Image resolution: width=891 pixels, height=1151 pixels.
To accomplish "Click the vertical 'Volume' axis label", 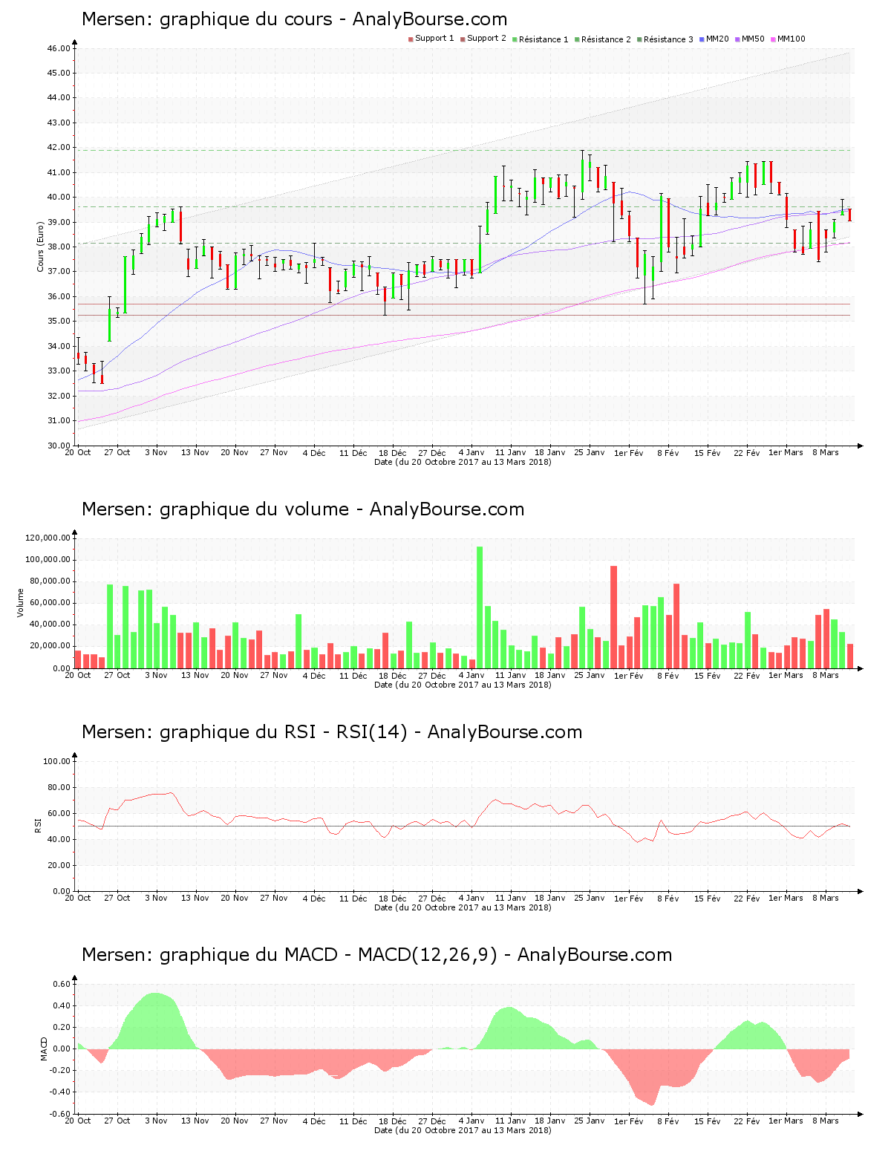I will coord(21,602).
